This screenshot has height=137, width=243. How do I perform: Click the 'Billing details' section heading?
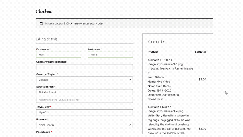point(46,39)
